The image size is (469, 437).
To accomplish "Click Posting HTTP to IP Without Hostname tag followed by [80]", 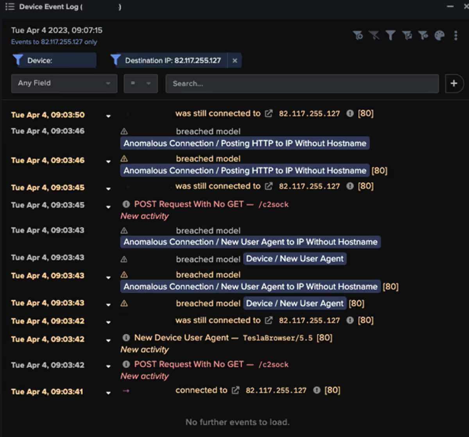I will (x=245, y=170).
